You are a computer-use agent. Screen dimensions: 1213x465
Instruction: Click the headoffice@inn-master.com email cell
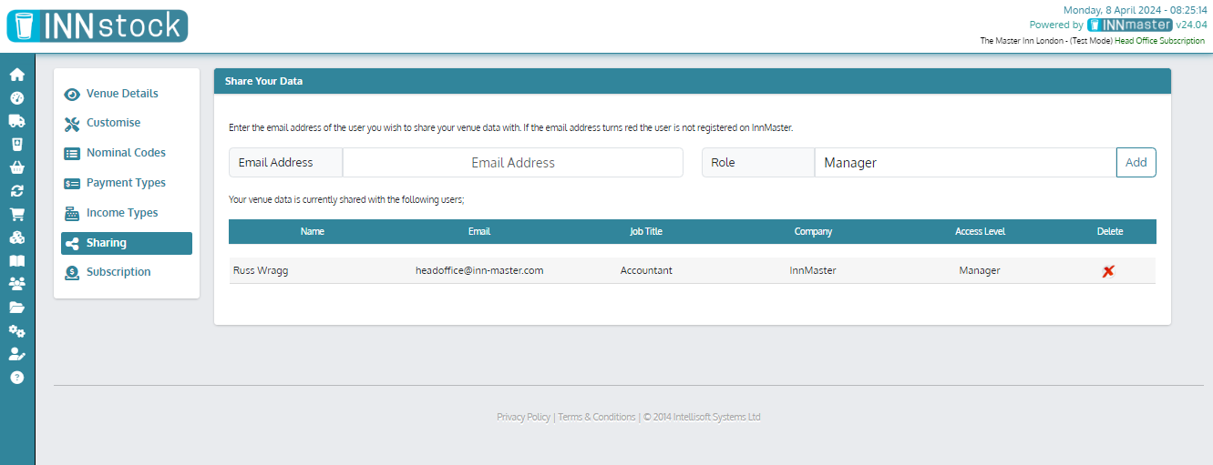[479, 271]
